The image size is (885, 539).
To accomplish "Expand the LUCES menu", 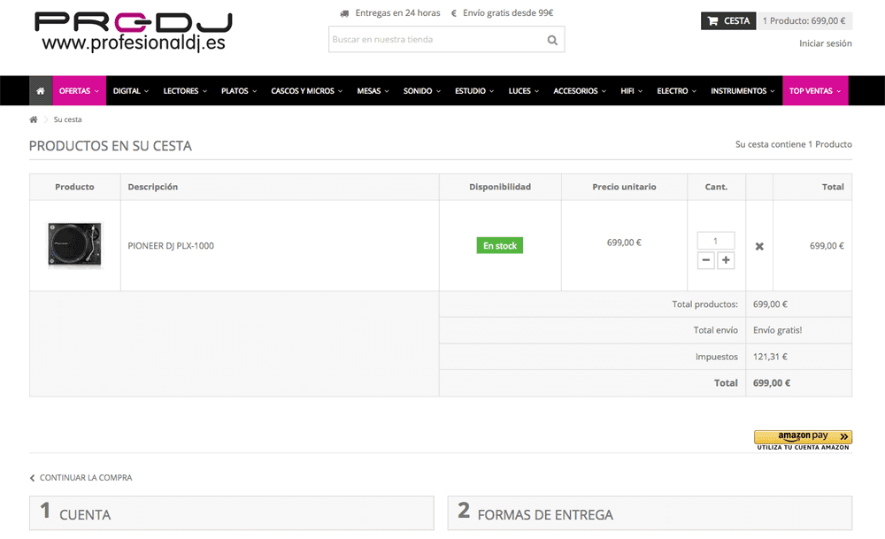I will pos(523,91).
